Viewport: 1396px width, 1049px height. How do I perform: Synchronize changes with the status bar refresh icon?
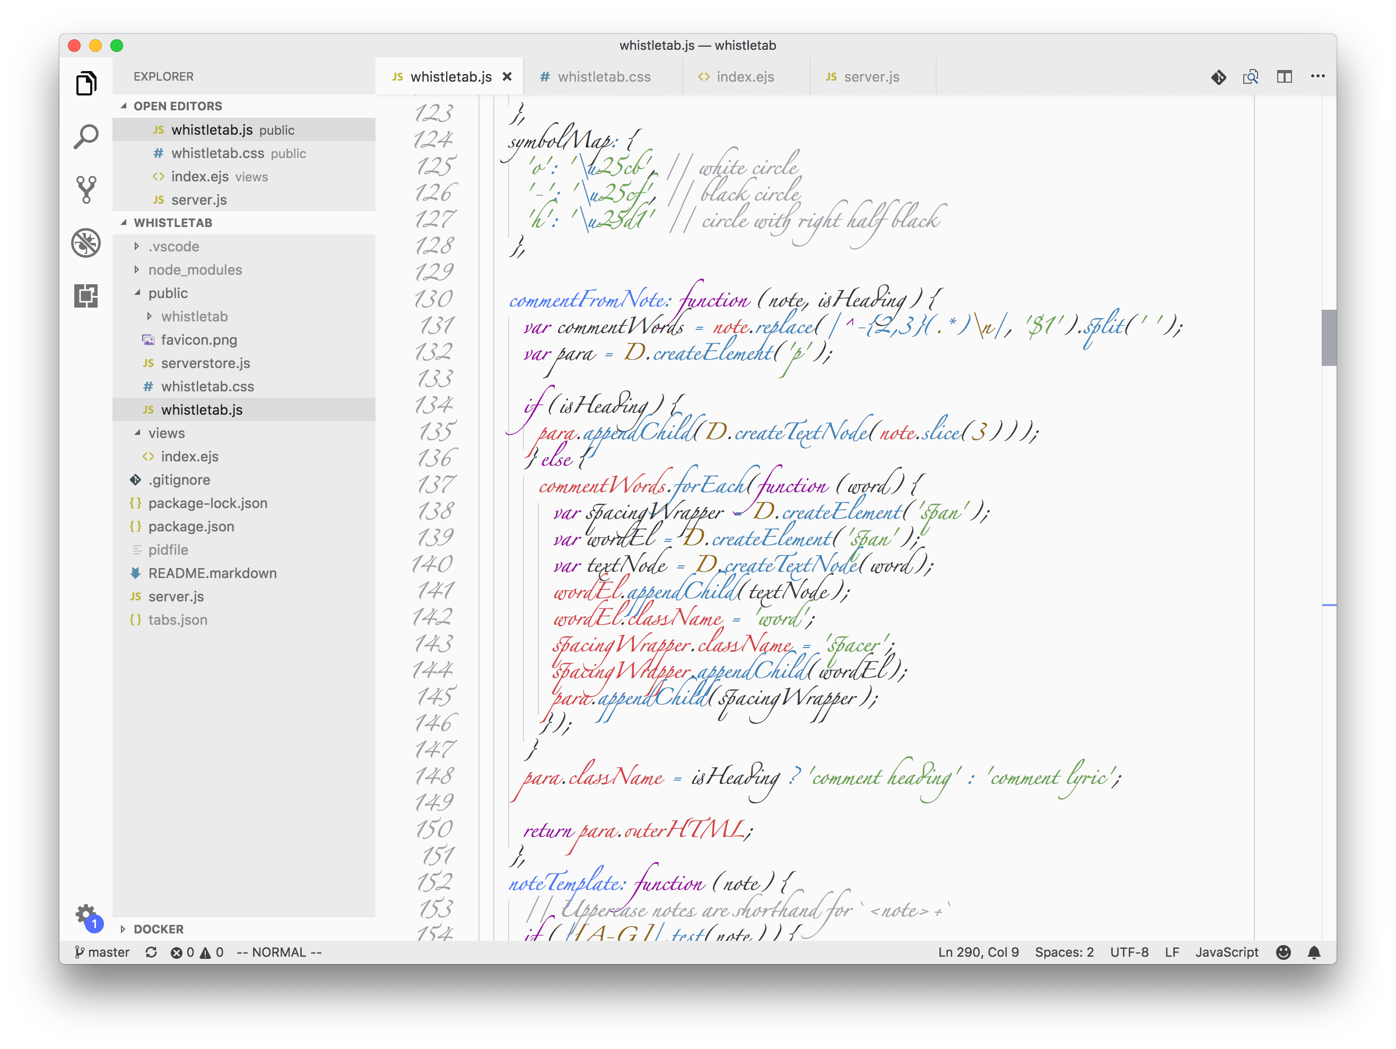pyautogui.click(x=152, y=952)
